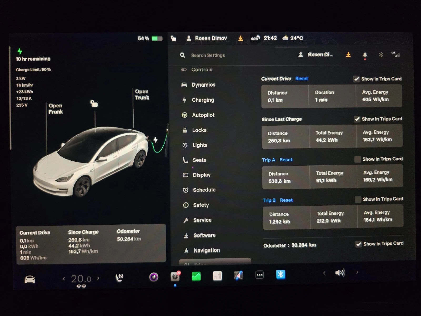Tap the SOS connectivity icon

pos(255,38)
